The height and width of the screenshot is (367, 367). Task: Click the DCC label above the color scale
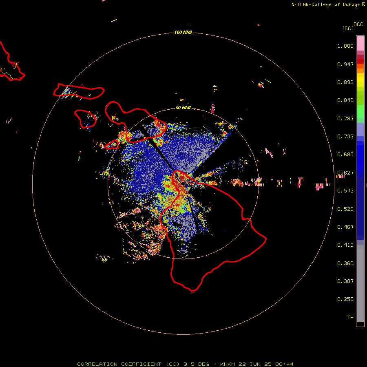(358, 24)
